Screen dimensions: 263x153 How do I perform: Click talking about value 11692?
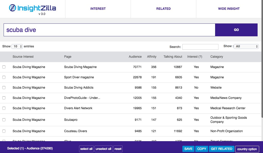point(178,131)
